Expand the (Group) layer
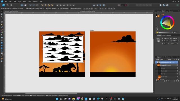This screenshot has width=180, height=101. [x=157, y=68]
